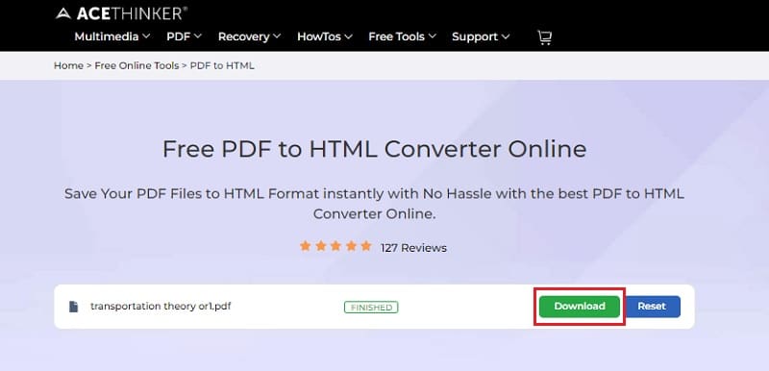
Task: Reset the converter with Reset button
Action: [x=652, y=307]
